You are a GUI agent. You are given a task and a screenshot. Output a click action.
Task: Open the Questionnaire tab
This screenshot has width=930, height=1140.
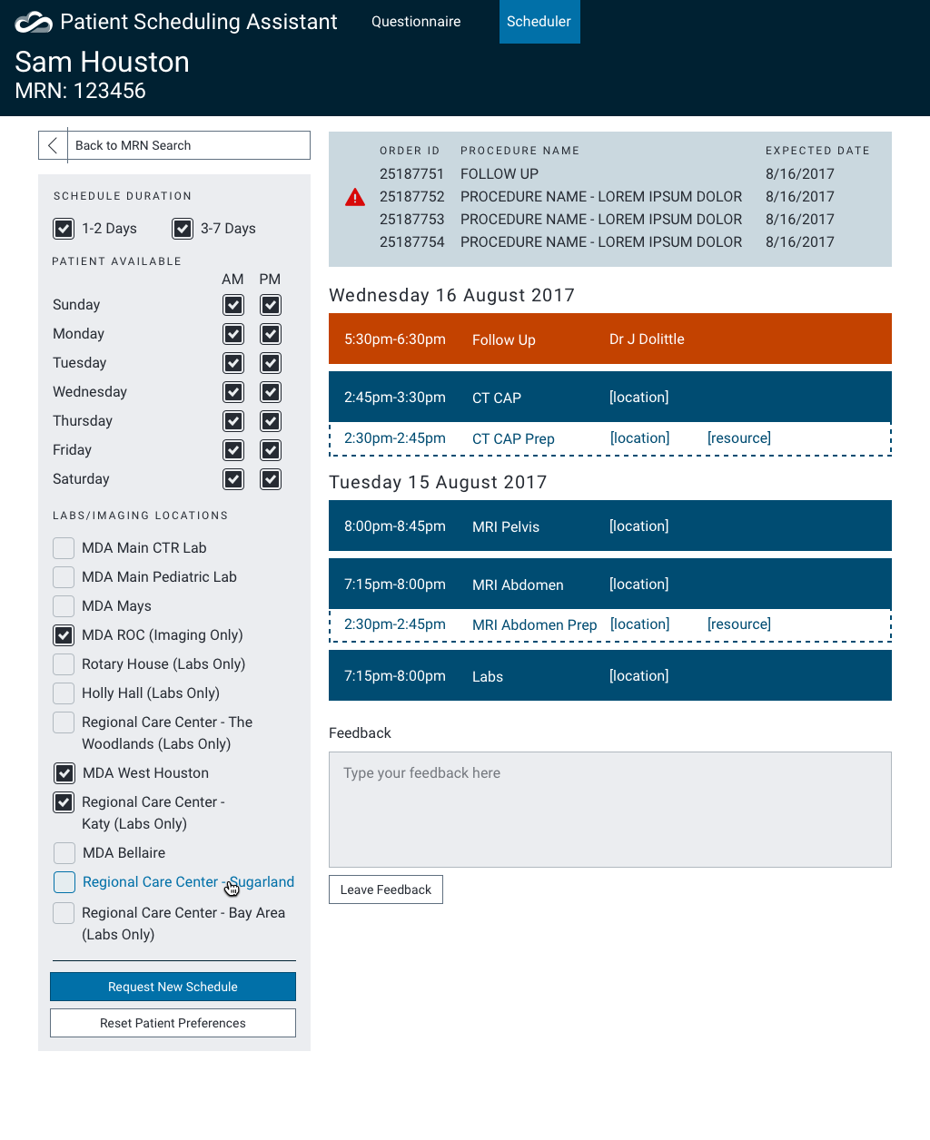[416, 22]
